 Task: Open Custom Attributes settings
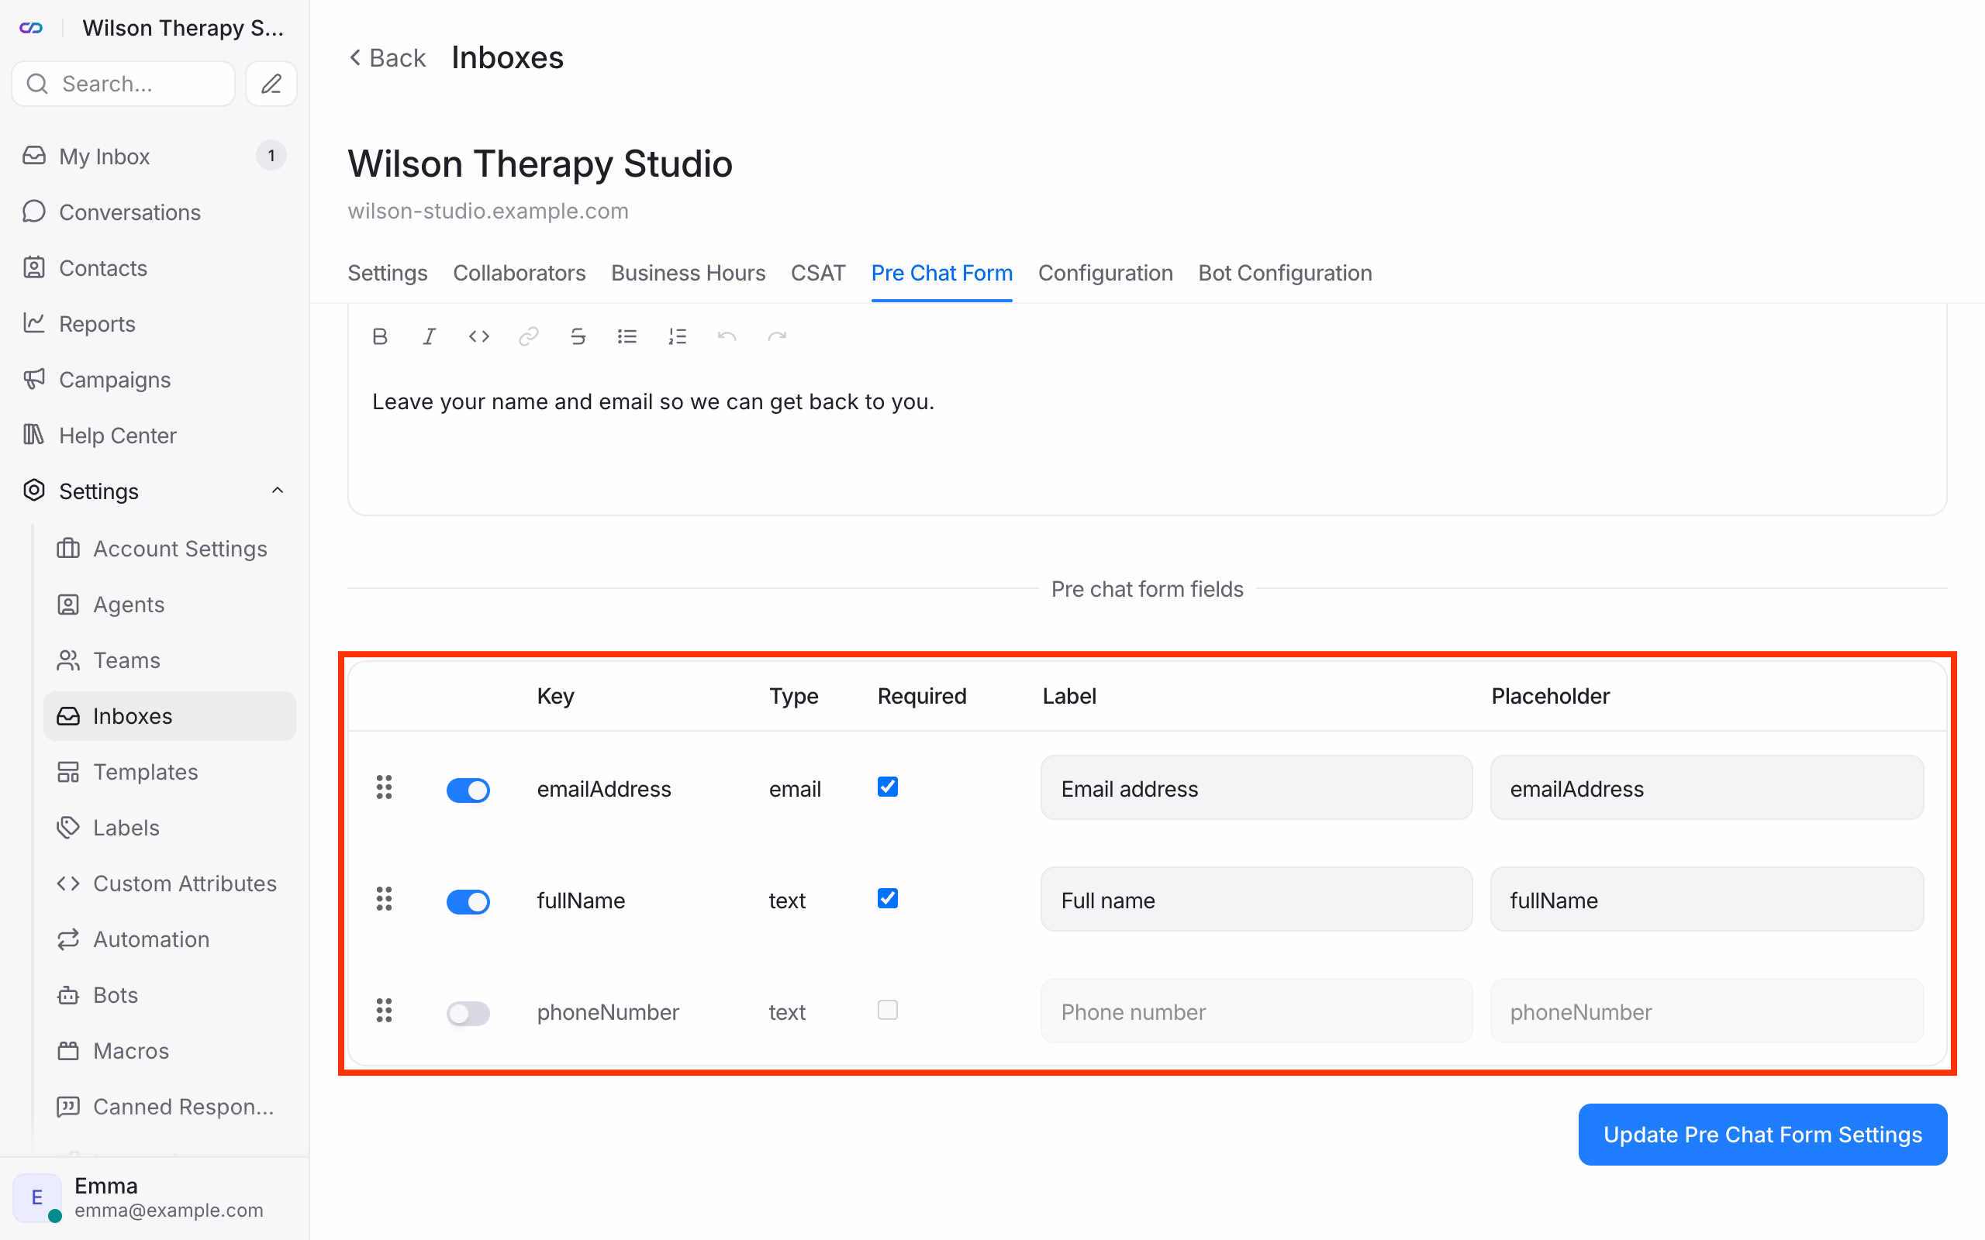point(169,883)
